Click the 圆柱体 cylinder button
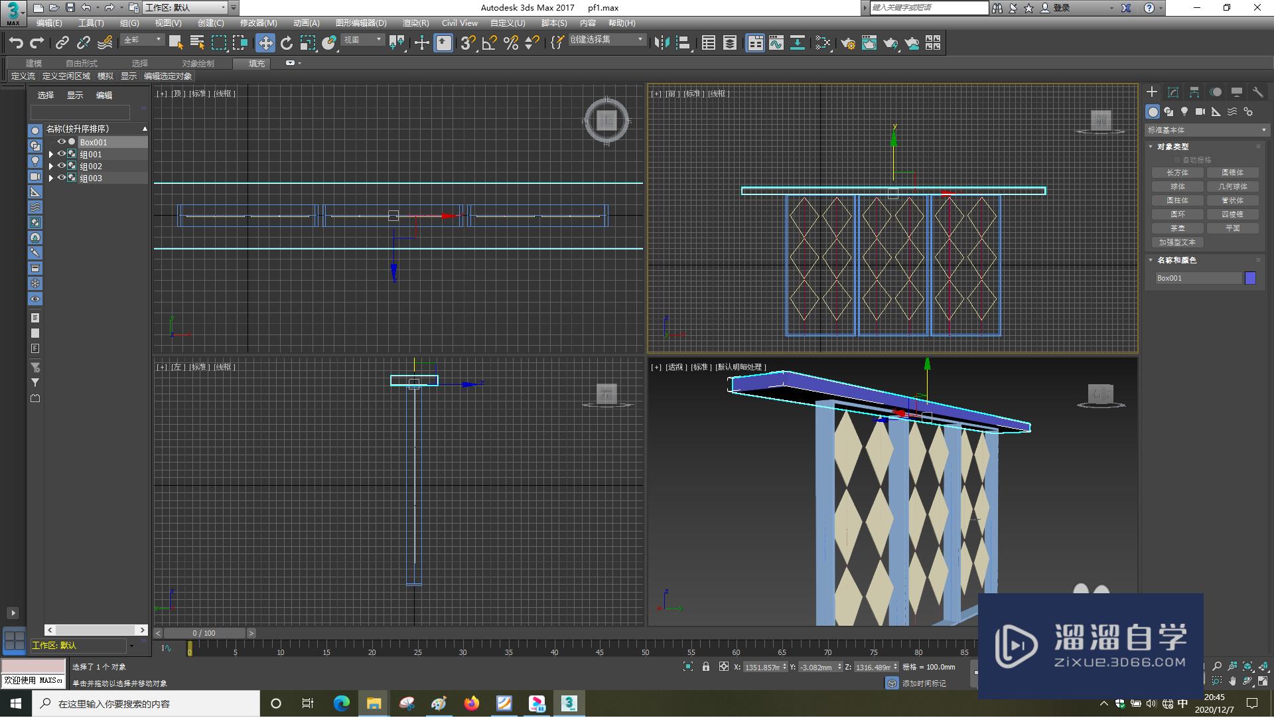The height and width of the screenshot is (718, 1274). [x=1178, y=200]
